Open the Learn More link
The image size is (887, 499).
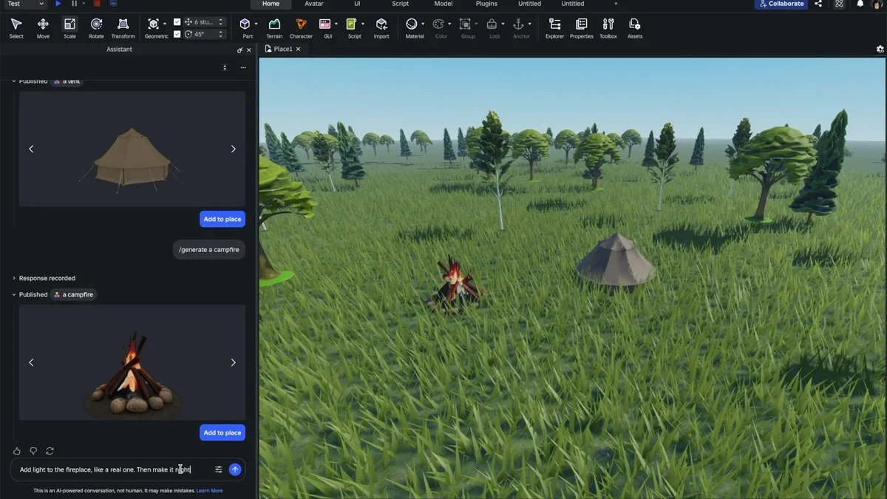(x=209, y=490)
